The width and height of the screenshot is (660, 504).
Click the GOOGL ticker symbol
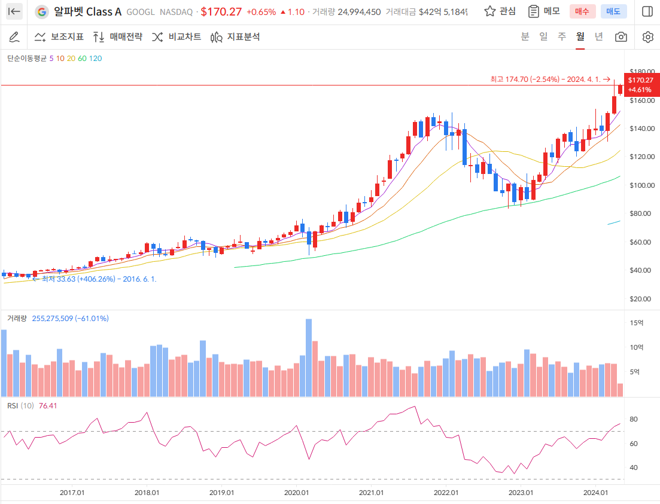click(x=141, y=12)
